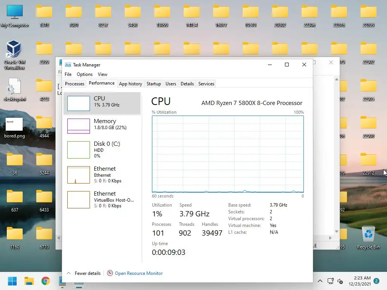Switch to the Startup tab
Screen dimensions: 387x290
click(x=153, y=84)
